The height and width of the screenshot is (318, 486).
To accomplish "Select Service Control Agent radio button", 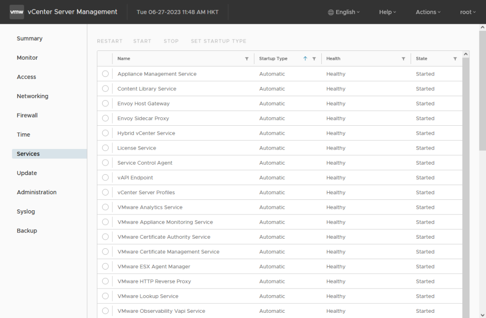I will tap(105, 163).
